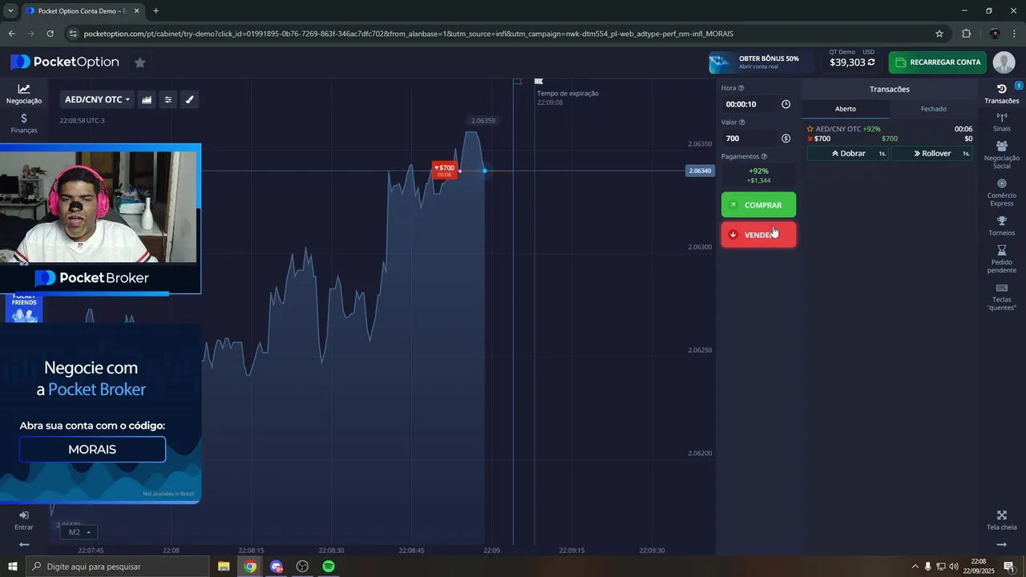The image size is (1026, 577).
Task: Open the Finanças dollar icon
Action: (24, 123)
